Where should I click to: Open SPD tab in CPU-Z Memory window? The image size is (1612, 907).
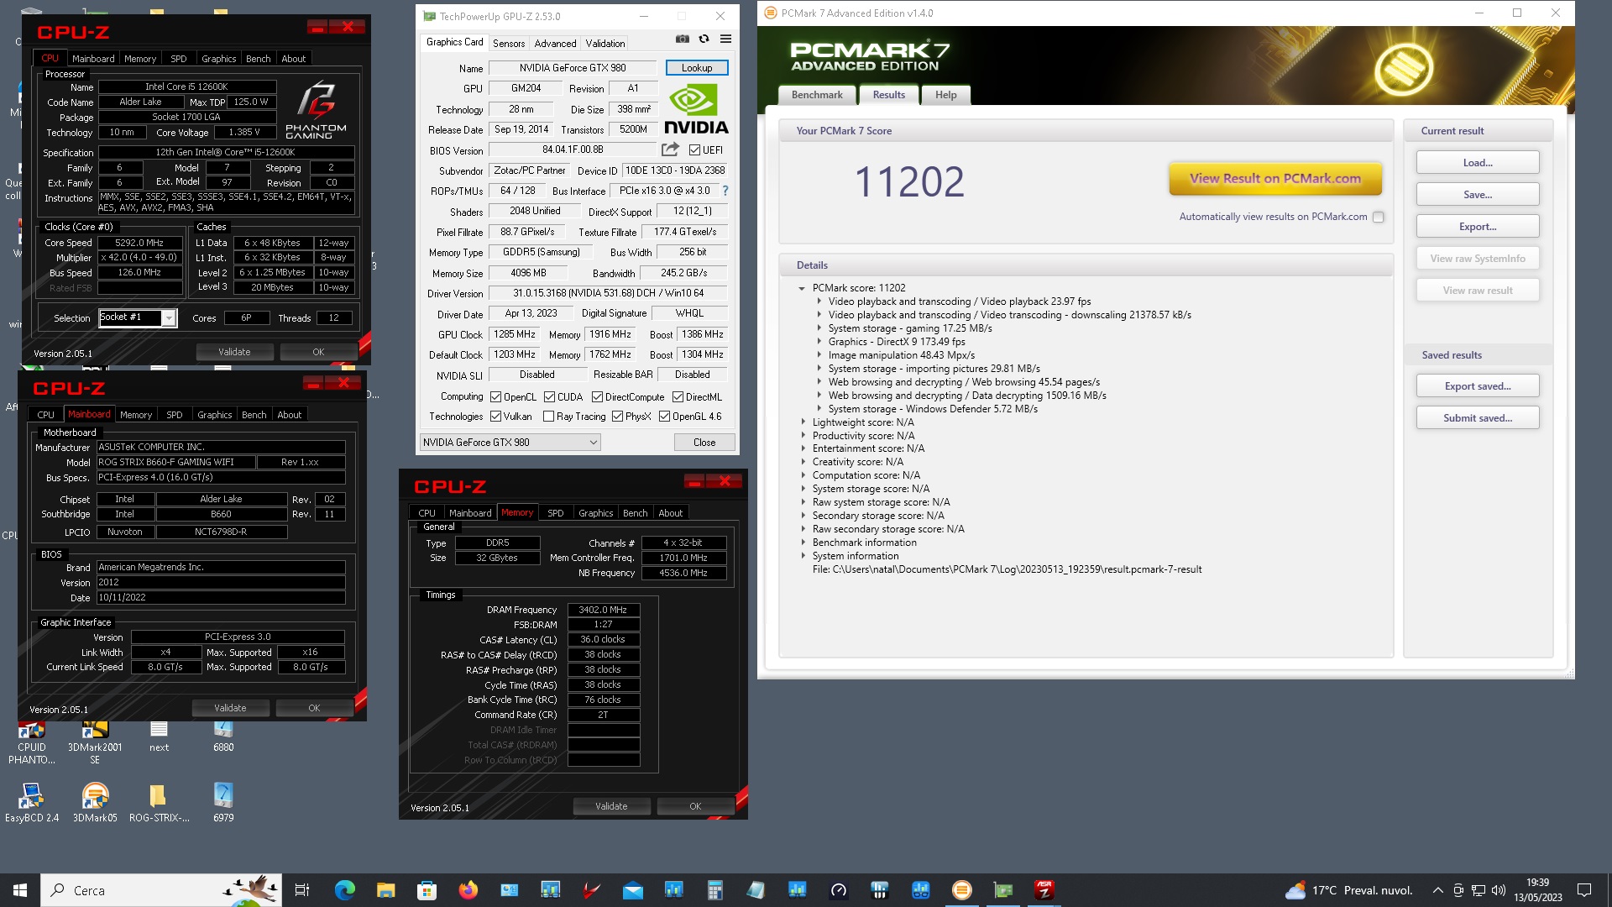coord(556,512)
